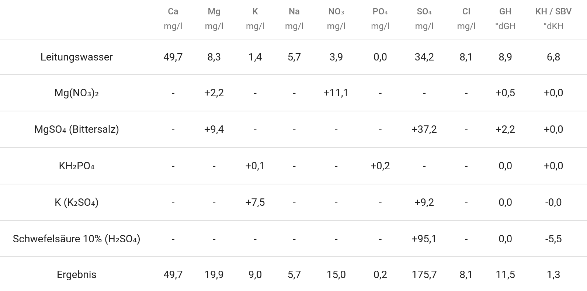587x291 pixels.
Task: Select the Ergebnis row label
Action: tap(77, 274)
